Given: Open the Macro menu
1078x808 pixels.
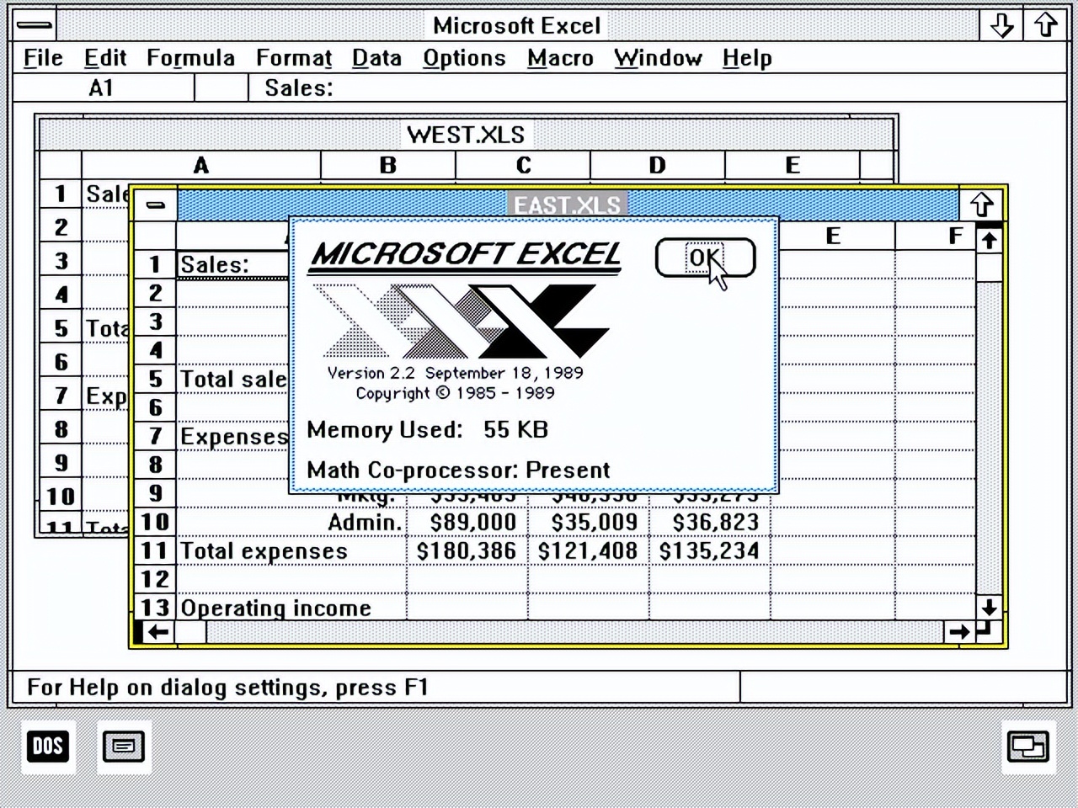Looking at the screenshot, I should 560,58.
